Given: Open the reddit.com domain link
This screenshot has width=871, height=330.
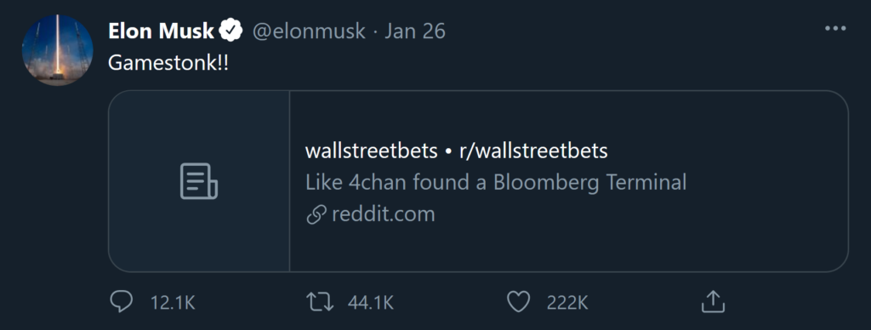Looking at the screenshot, I should pyautogui.click(x=384, y=214).
